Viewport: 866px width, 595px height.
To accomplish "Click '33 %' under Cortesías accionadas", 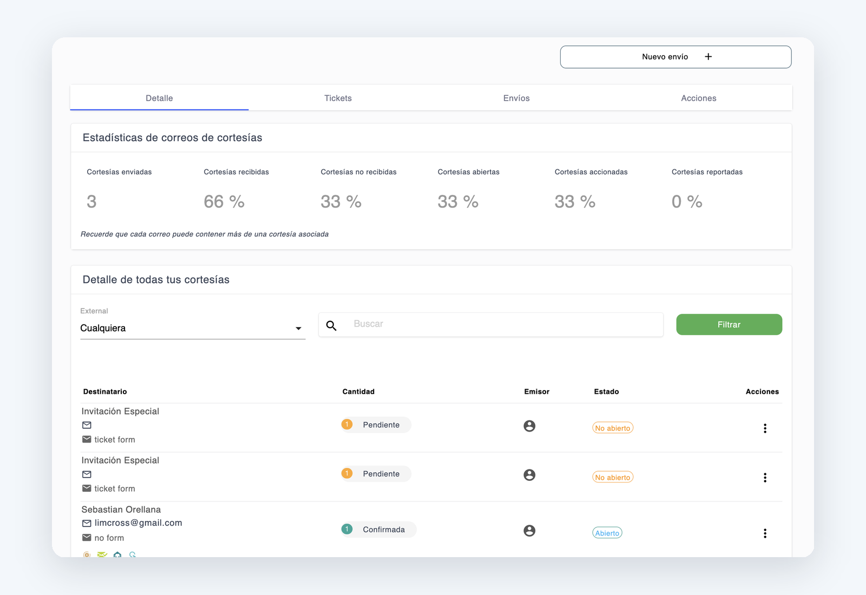I will pos(575,202).
